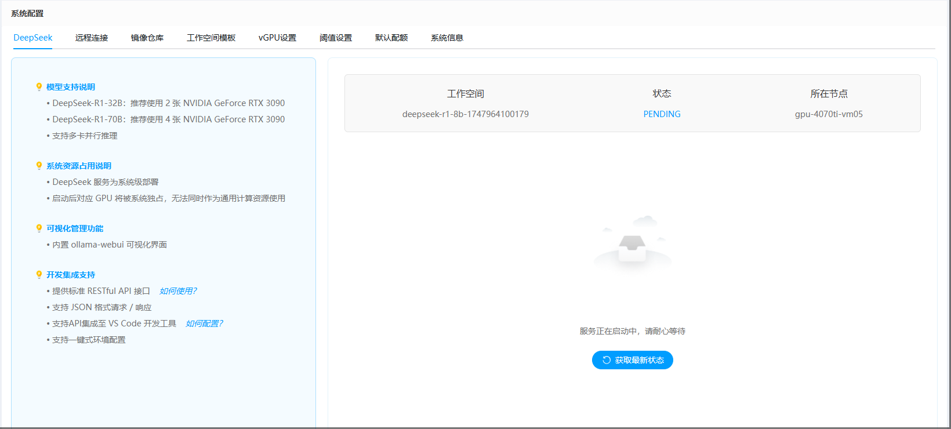
Task: Open the 阈值设置 tab
Action: (336, 38)
